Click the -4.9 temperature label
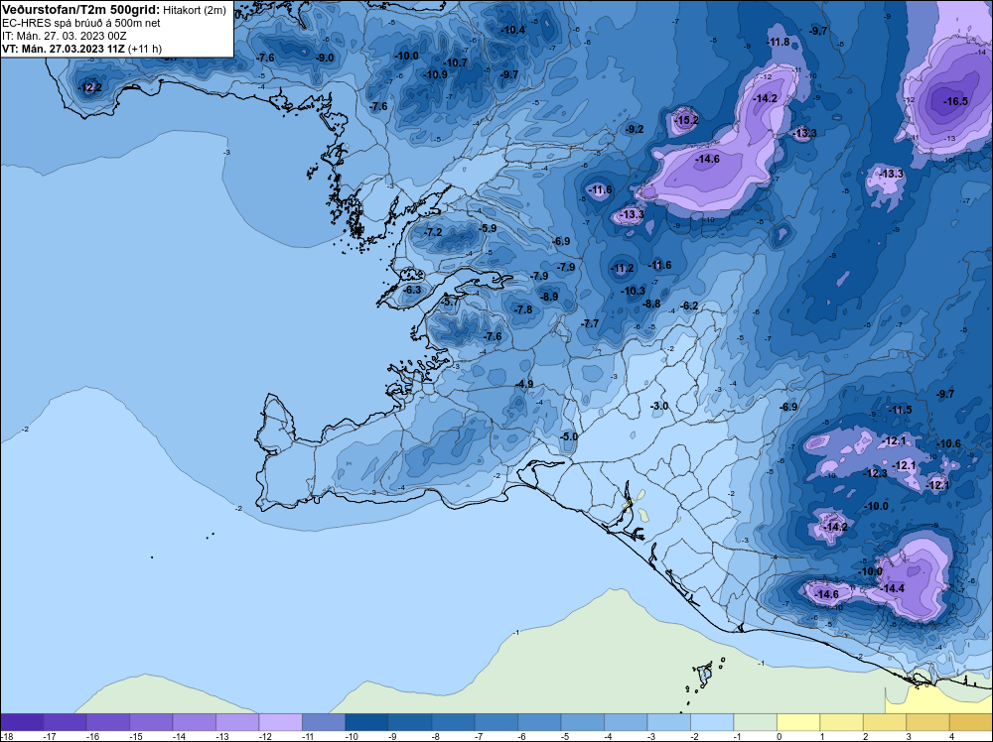993x742 pixels. [524, 384]
